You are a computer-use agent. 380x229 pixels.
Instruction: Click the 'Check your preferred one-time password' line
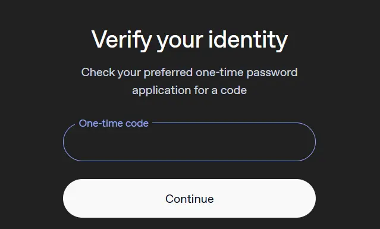tap(189, 73)
